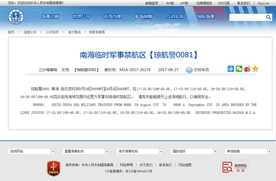Click the 政府网站找错 icon
Viewport: 276px width, 181px height.
[x=235, y=167]
